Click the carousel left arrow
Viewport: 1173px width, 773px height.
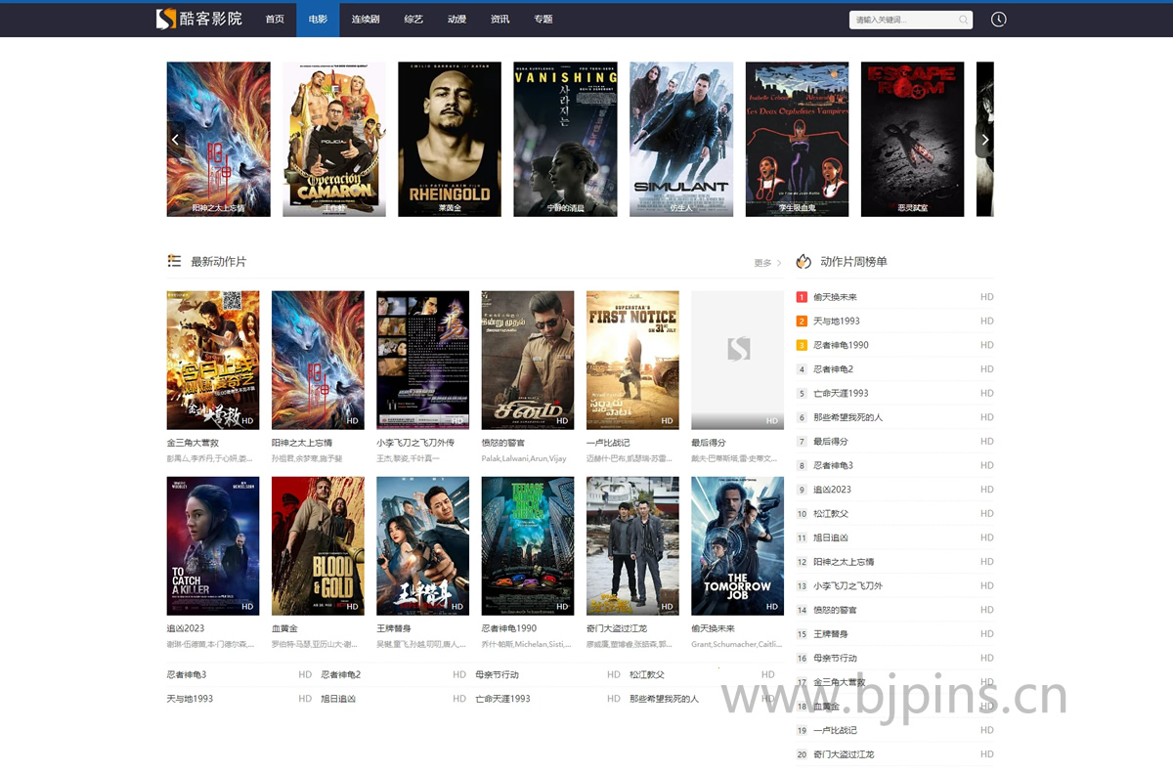176,140
